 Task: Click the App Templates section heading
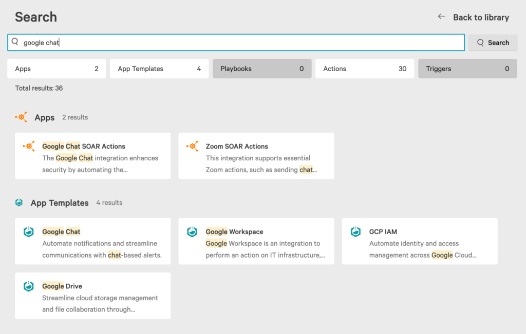click(x=60, y=203)
